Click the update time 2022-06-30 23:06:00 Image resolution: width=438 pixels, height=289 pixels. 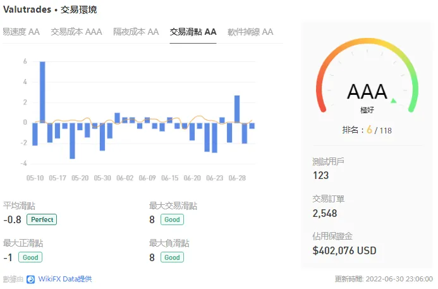[399, 279]
